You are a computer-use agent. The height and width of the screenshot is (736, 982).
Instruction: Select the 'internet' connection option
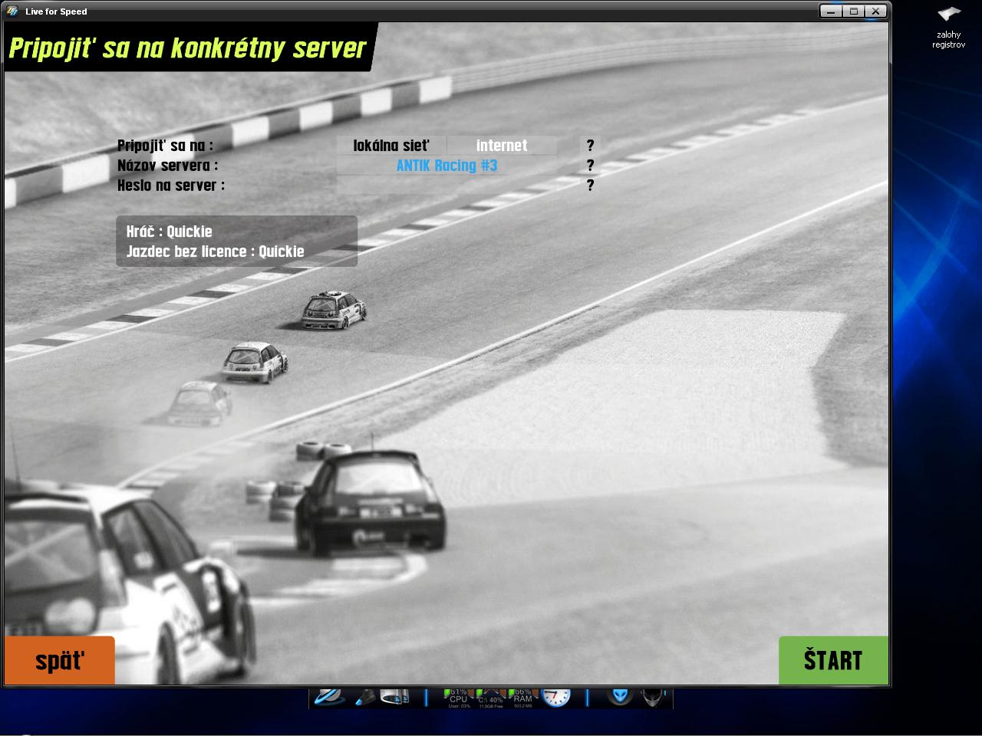(502, 146)
